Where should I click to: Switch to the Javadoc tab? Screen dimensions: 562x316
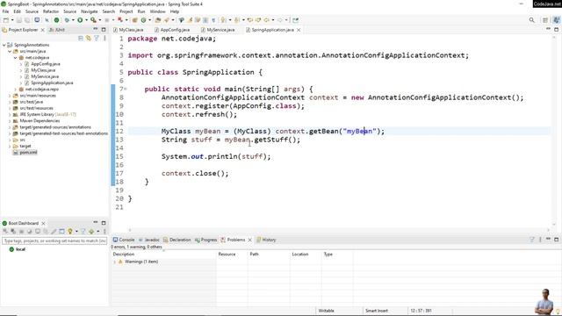point(149,240)
